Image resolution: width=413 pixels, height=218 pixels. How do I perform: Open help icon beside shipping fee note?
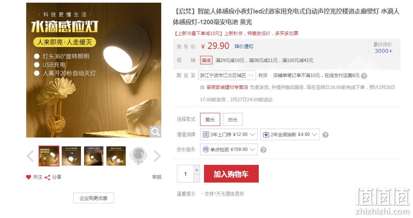pyautogui.click(x=364, y=76)
